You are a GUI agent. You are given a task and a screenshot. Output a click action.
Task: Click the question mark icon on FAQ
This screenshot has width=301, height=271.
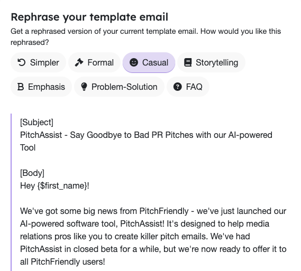pyautogui.click(x=178, y=87)
